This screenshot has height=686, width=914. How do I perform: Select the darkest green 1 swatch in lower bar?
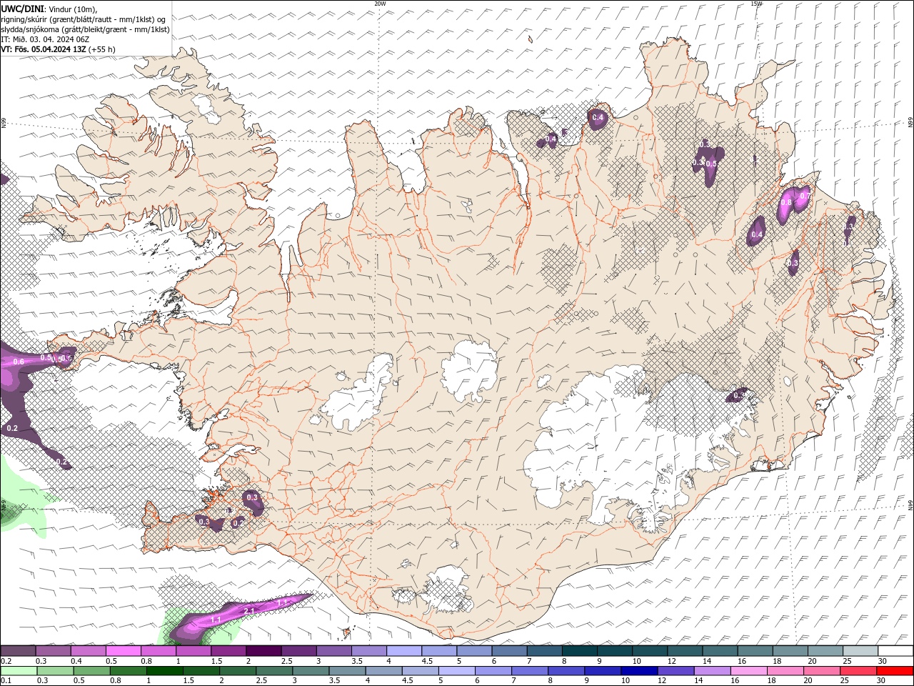click(164, 671)
